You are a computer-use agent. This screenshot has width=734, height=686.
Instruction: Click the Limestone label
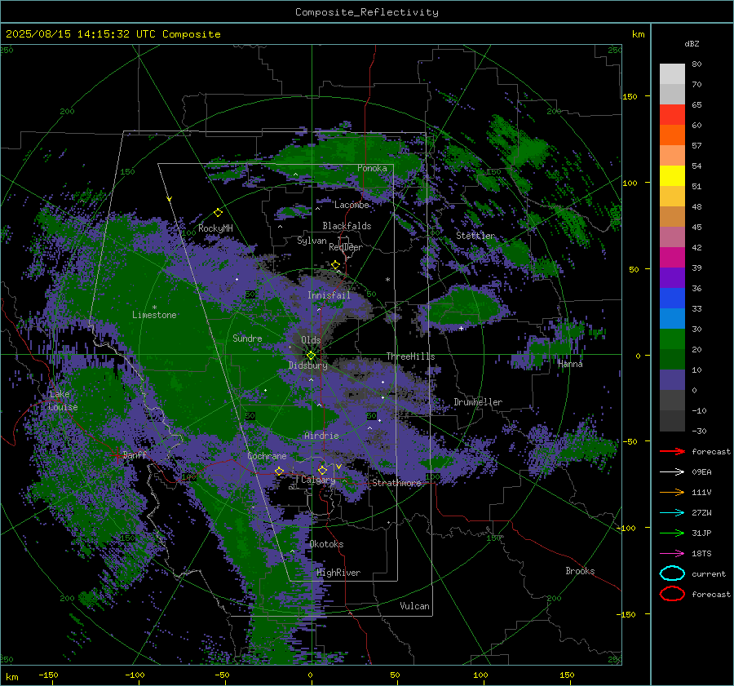click(x=154, y=315)
